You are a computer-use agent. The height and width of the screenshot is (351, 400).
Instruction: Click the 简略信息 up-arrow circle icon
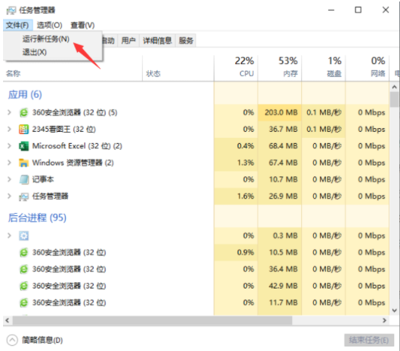click(12, 340)
